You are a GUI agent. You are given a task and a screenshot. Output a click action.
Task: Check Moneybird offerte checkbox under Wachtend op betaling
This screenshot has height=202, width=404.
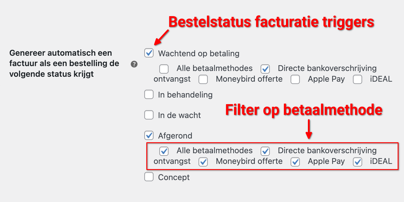click(203, 79)
